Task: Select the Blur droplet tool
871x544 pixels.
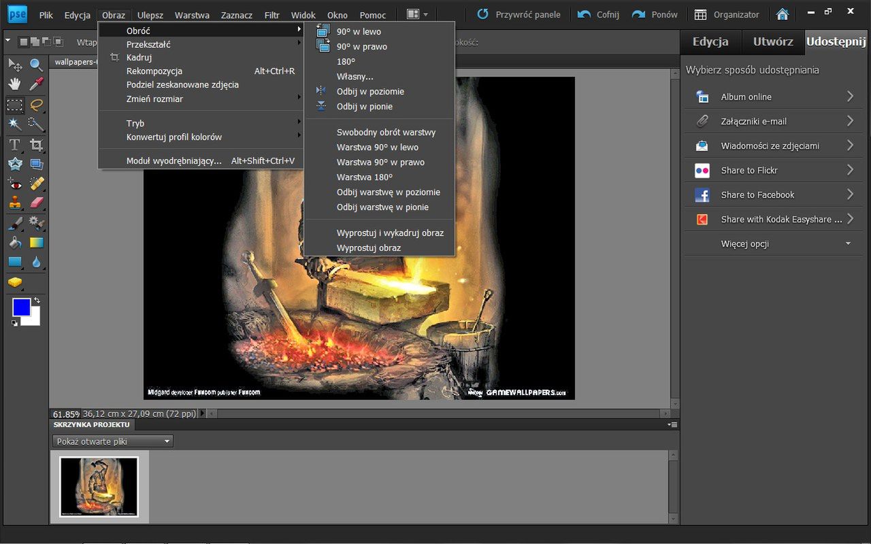Action: [36, 262]
